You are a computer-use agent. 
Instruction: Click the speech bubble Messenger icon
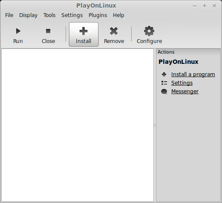pyautogui.click(x=164, y=91)
